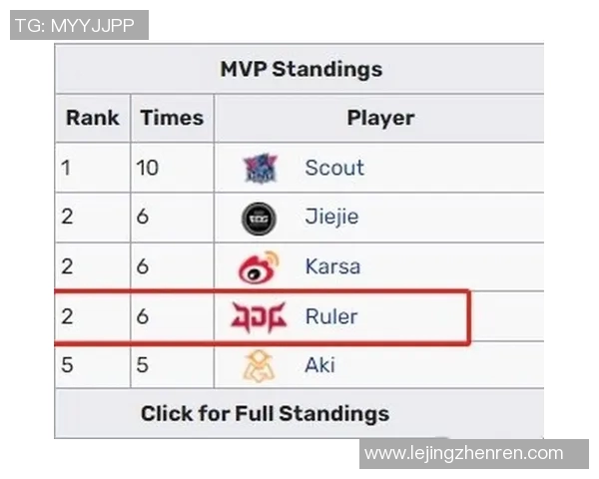Viewport: 599px width, 479px height.
Task: Open Karsa's player link
Action: pyautogui.click(x=332, y=266)
